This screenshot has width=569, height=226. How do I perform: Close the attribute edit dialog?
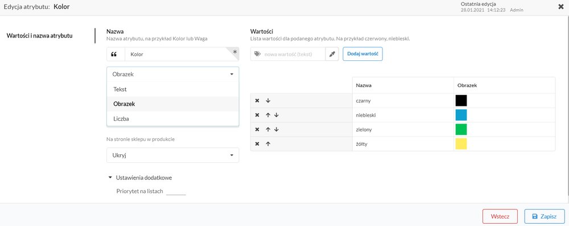[560, 6]
